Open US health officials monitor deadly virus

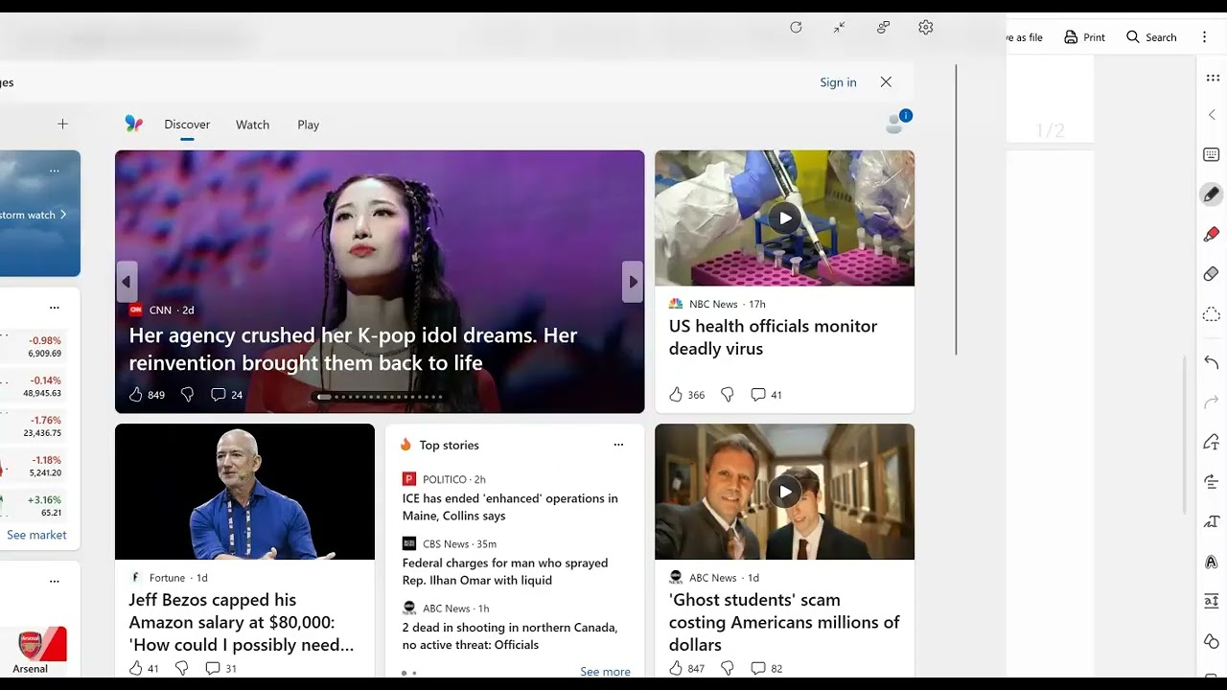coord(774,337)
